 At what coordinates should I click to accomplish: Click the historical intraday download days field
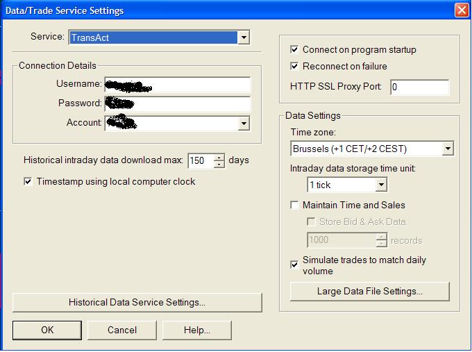point(201,161)
